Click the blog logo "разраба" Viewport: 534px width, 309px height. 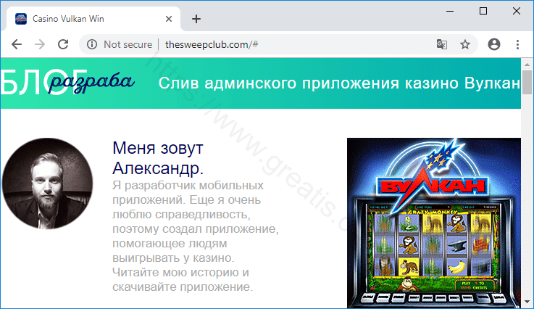pos(91,81)
